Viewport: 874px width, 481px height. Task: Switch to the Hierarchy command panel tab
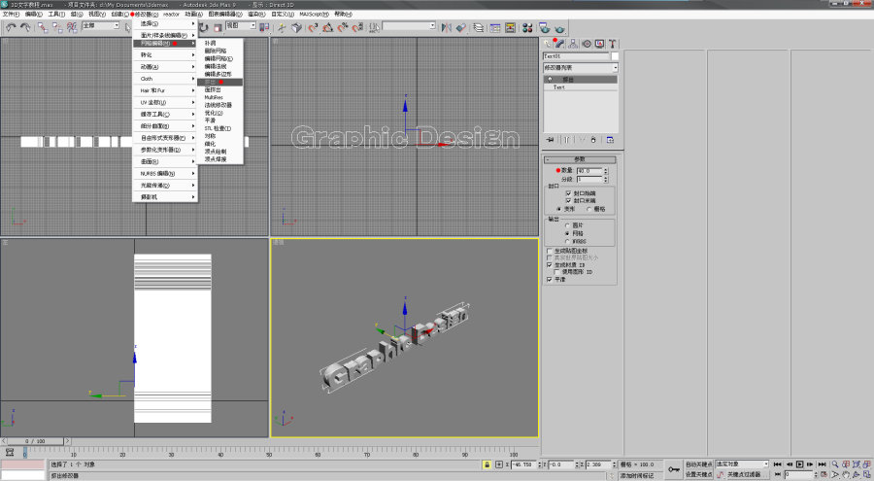click(573, 44)
